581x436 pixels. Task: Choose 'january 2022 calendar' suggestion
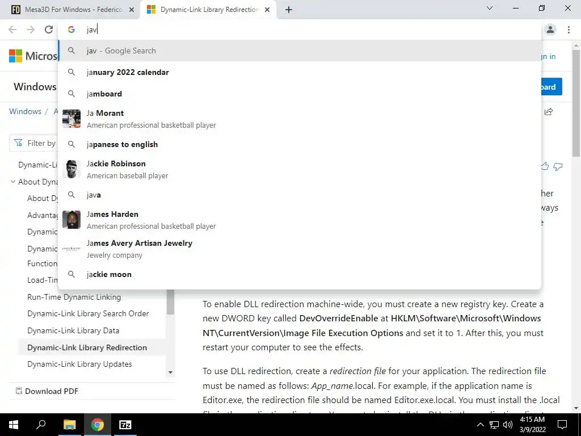tap(300, 72)
